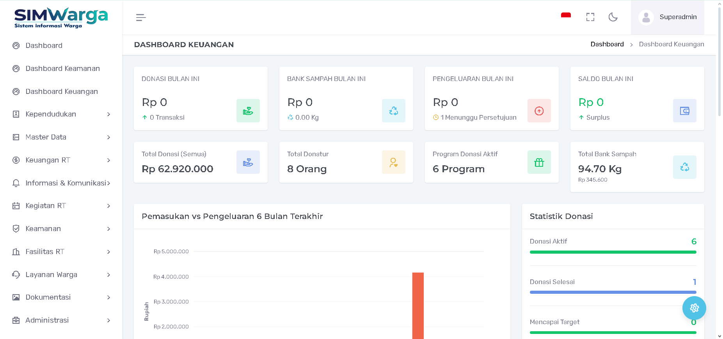Expand the Kegiatan RT submenu chevron
This screenshot has height=339, width=723.
point(108,206)
